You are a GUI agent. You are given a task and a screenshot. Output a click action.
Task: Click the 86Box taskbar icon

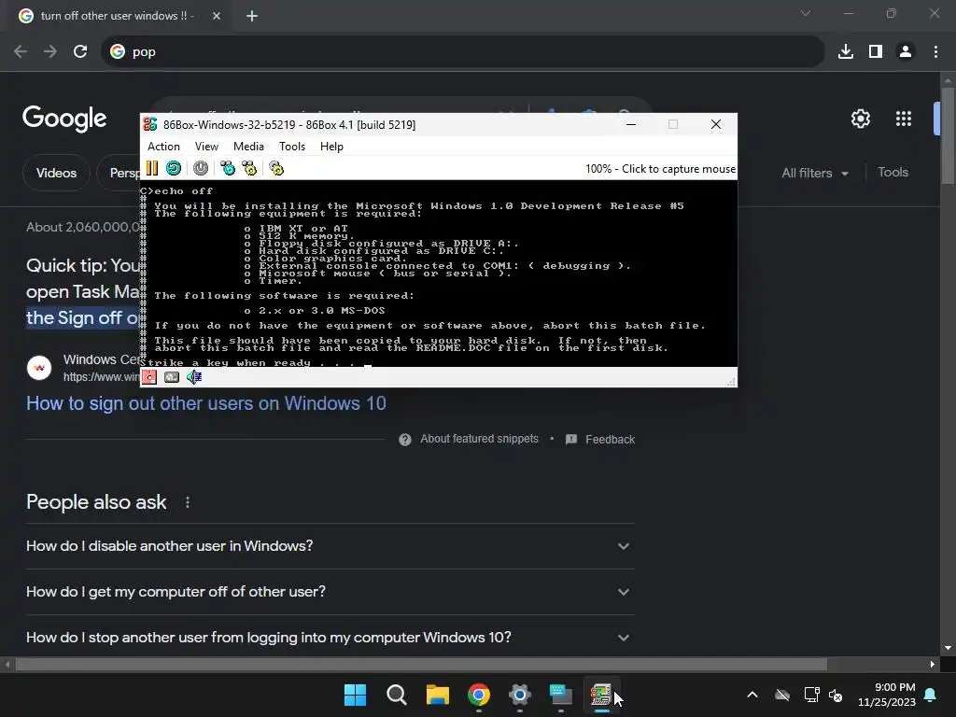click(602, 695)
